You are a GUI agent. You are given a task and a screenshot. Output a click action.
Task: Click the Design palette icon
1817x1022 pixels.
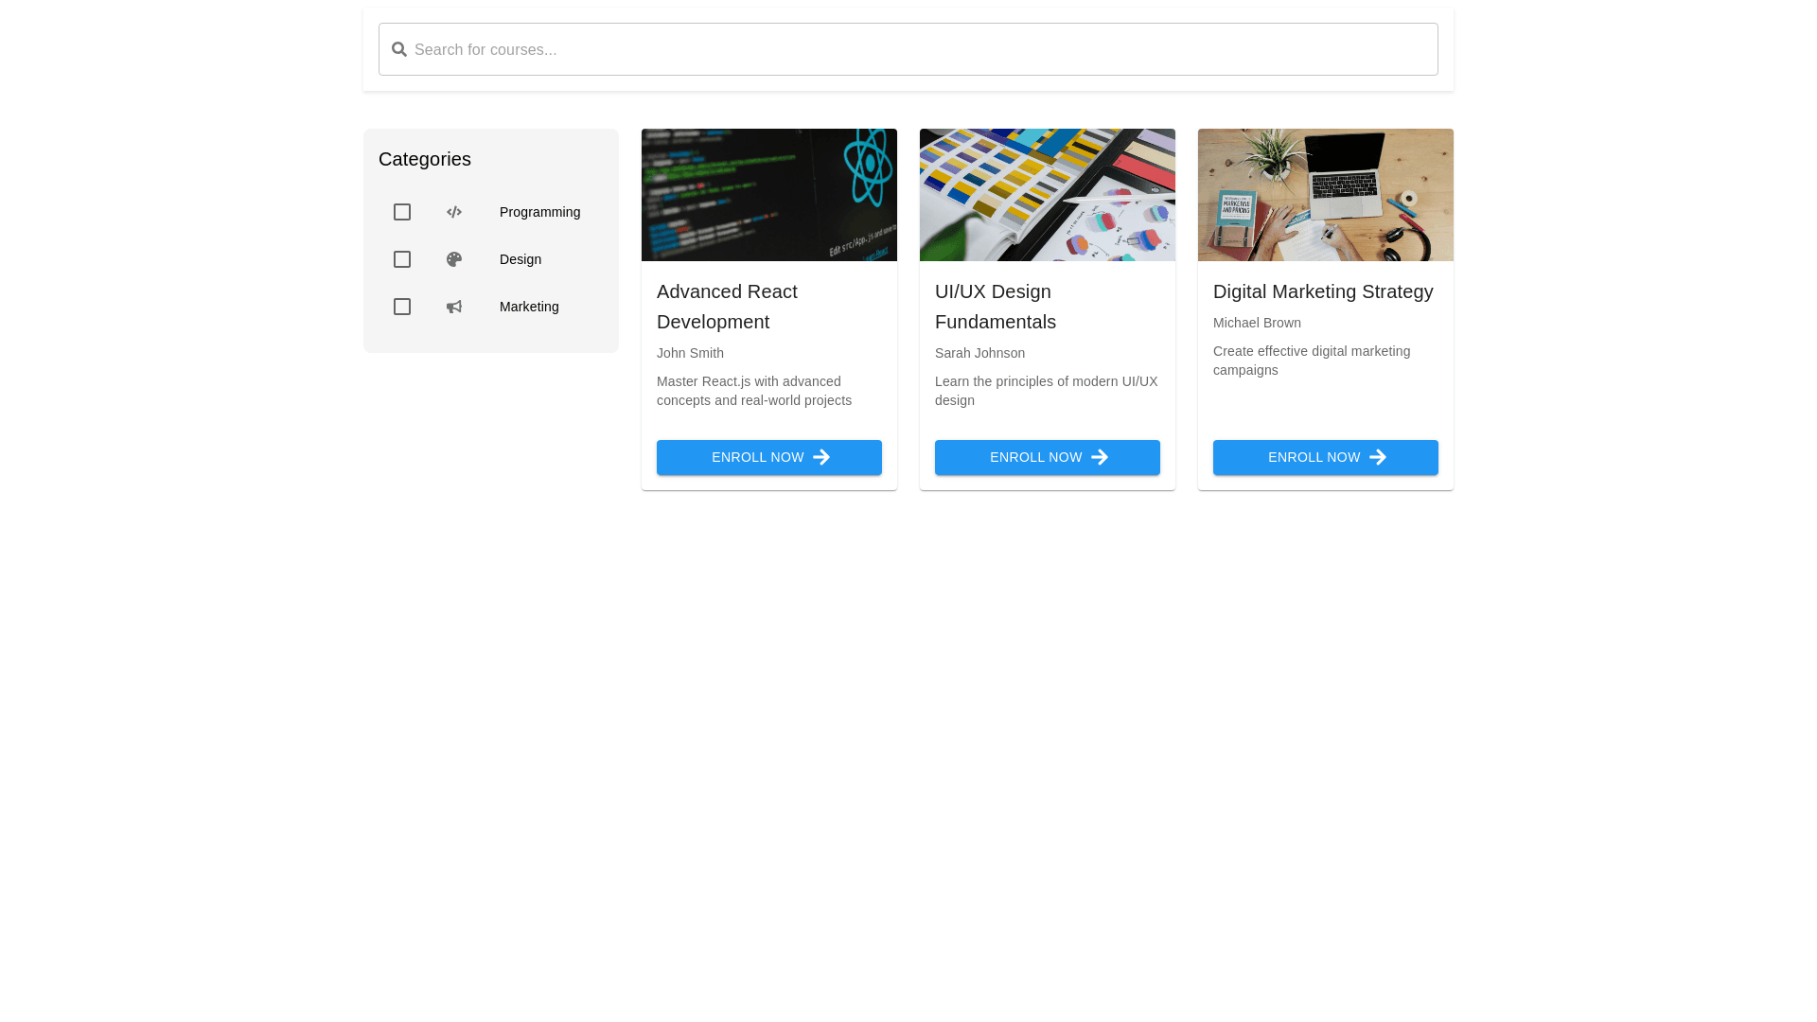454,259
